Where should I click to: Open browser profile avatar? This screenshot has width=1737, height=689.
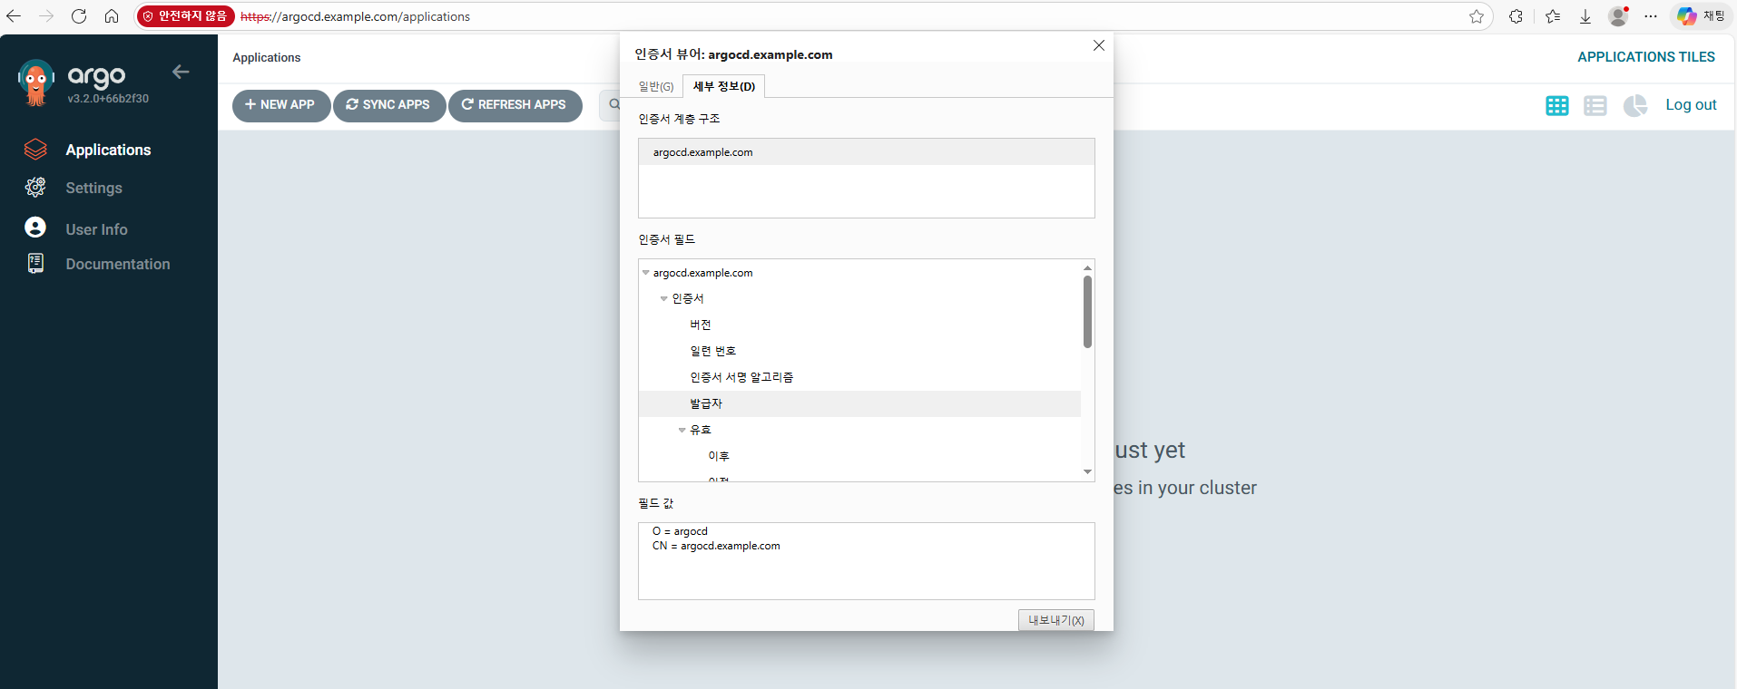1618,16
